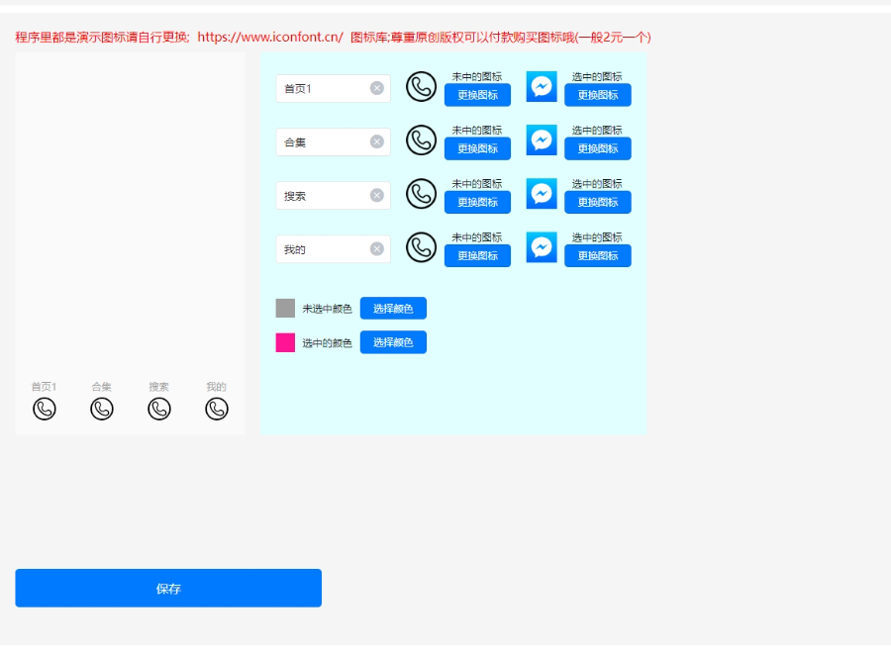Select the 首页1 tab label in preview

(x=44, y=387)
